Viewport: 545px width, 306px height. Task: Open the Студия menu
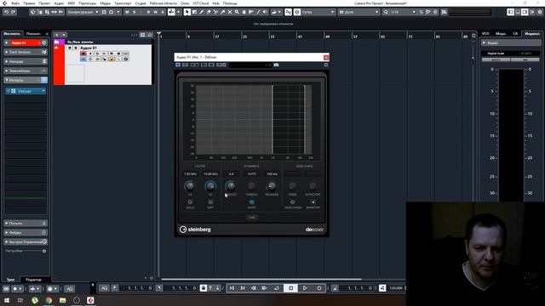[141, 3]
